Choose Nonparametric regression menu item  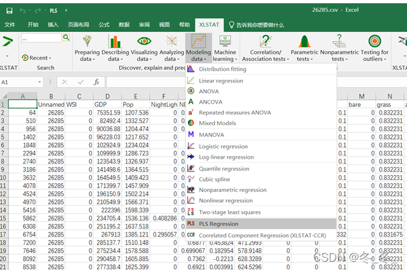click(x=261, y=190)
